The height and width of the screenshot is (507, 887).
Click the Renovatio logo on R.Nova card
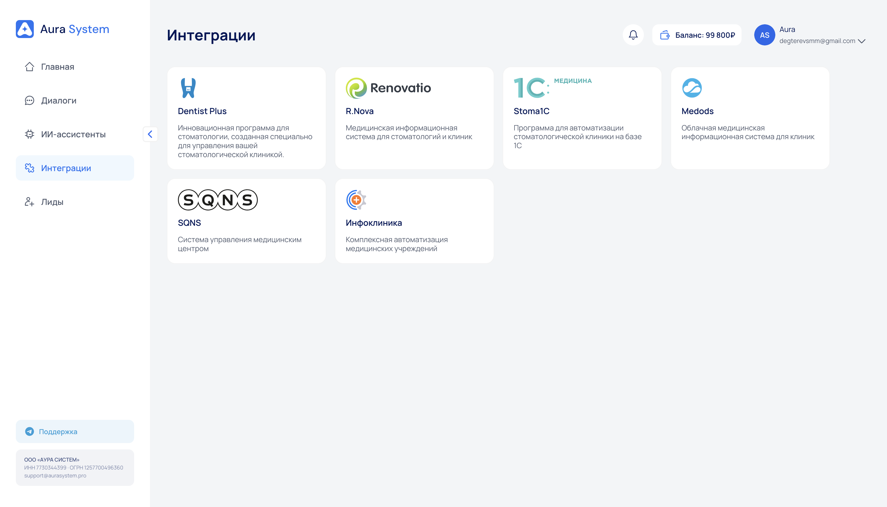[388, 88]
